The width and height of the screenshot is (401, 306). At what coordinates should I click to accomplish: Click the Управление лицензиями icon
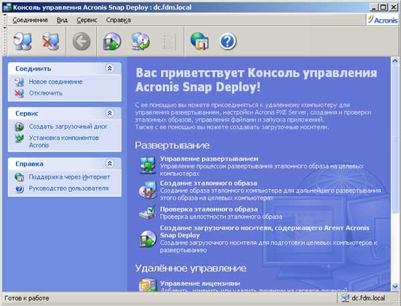148,285
